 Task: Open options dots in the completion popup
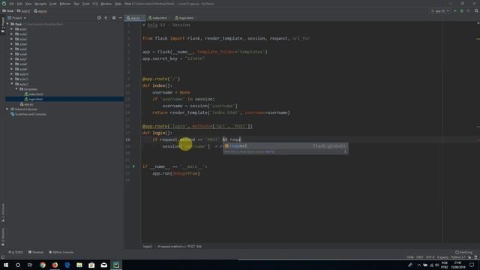tap(345, 151)
